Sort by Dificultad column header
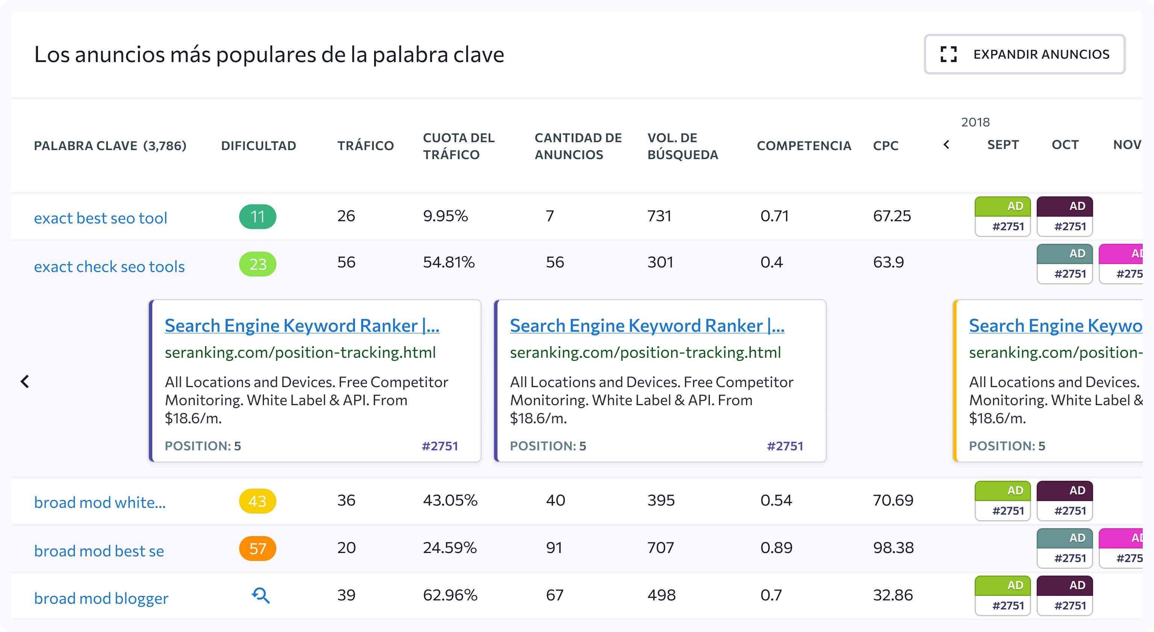 tap(258, 146)
